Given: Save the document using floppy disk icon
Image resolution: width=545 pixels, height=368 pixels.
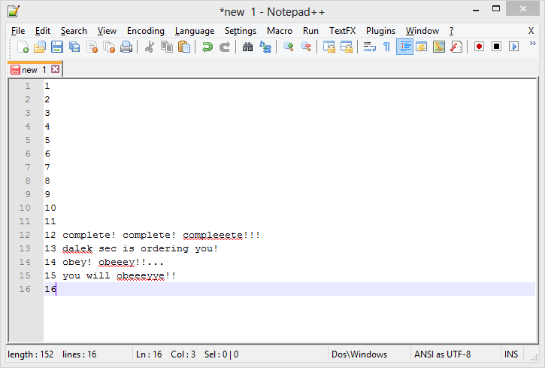Looking at the screenshot, I should 57,47.
